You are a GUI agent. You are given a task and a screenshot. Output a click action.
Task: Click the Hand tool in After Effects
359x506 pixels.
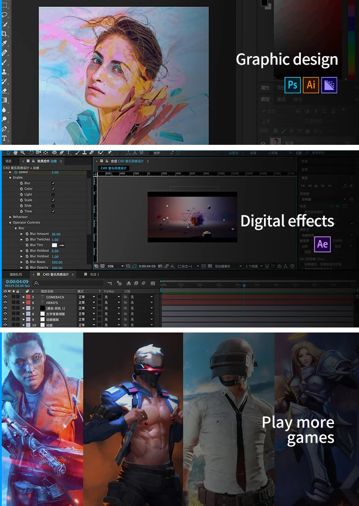coord(15,153)
